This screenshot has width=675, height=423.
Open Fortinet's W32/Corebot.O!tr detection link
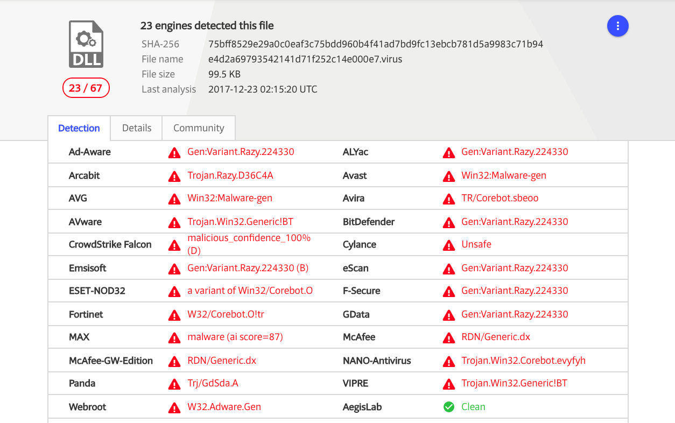pos(226,314)
